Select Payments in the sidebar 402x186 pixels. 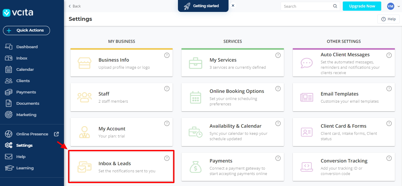(26, 92)
